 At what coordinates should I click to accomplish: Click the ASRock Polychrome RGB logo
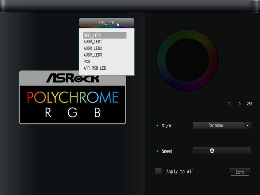pyautogui.click(x=73, y=97)
